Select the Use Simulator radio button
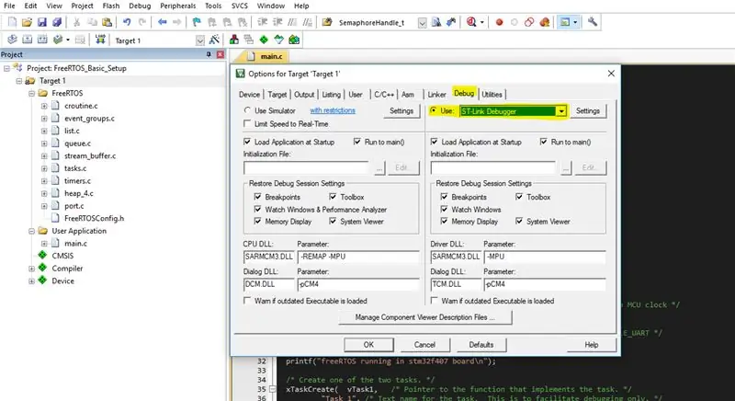 247,110
